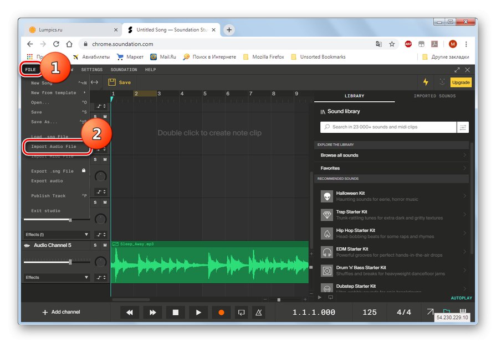Click pan knob of Audio Channel 5
Viewport: 496px width, 343px height.
[x=101, y=262]
